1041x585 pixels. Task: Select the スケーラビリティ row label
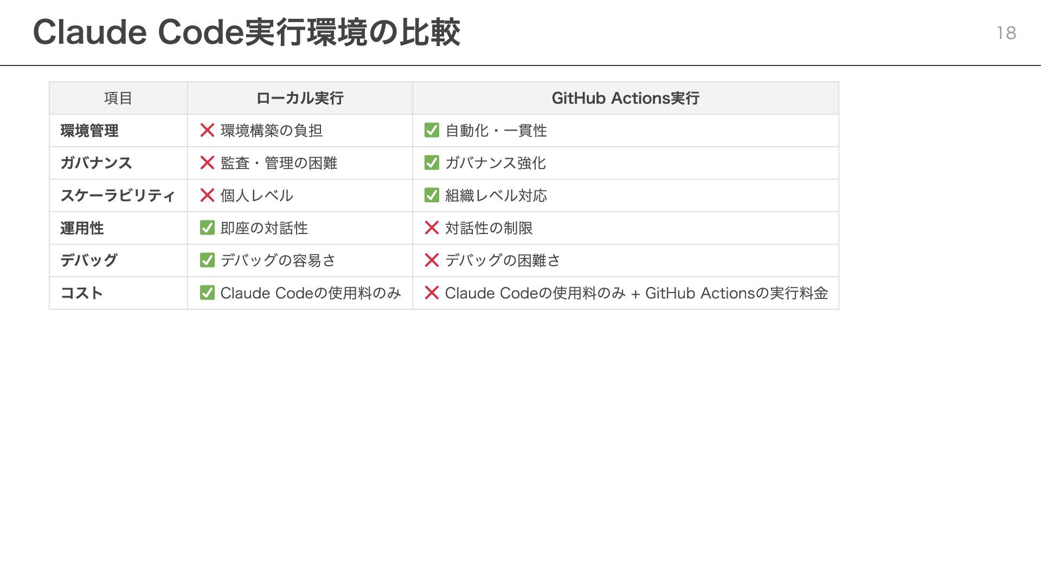coord(118,196)
